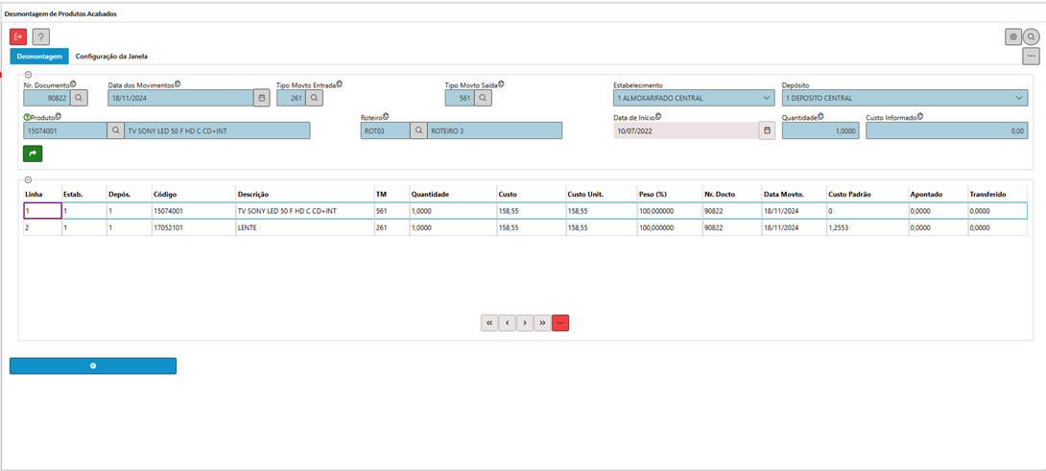The width and height of the screenshot is (1046, 471).
Task: Open the Produto lookup magnifier
Action: tap(116, 130)
